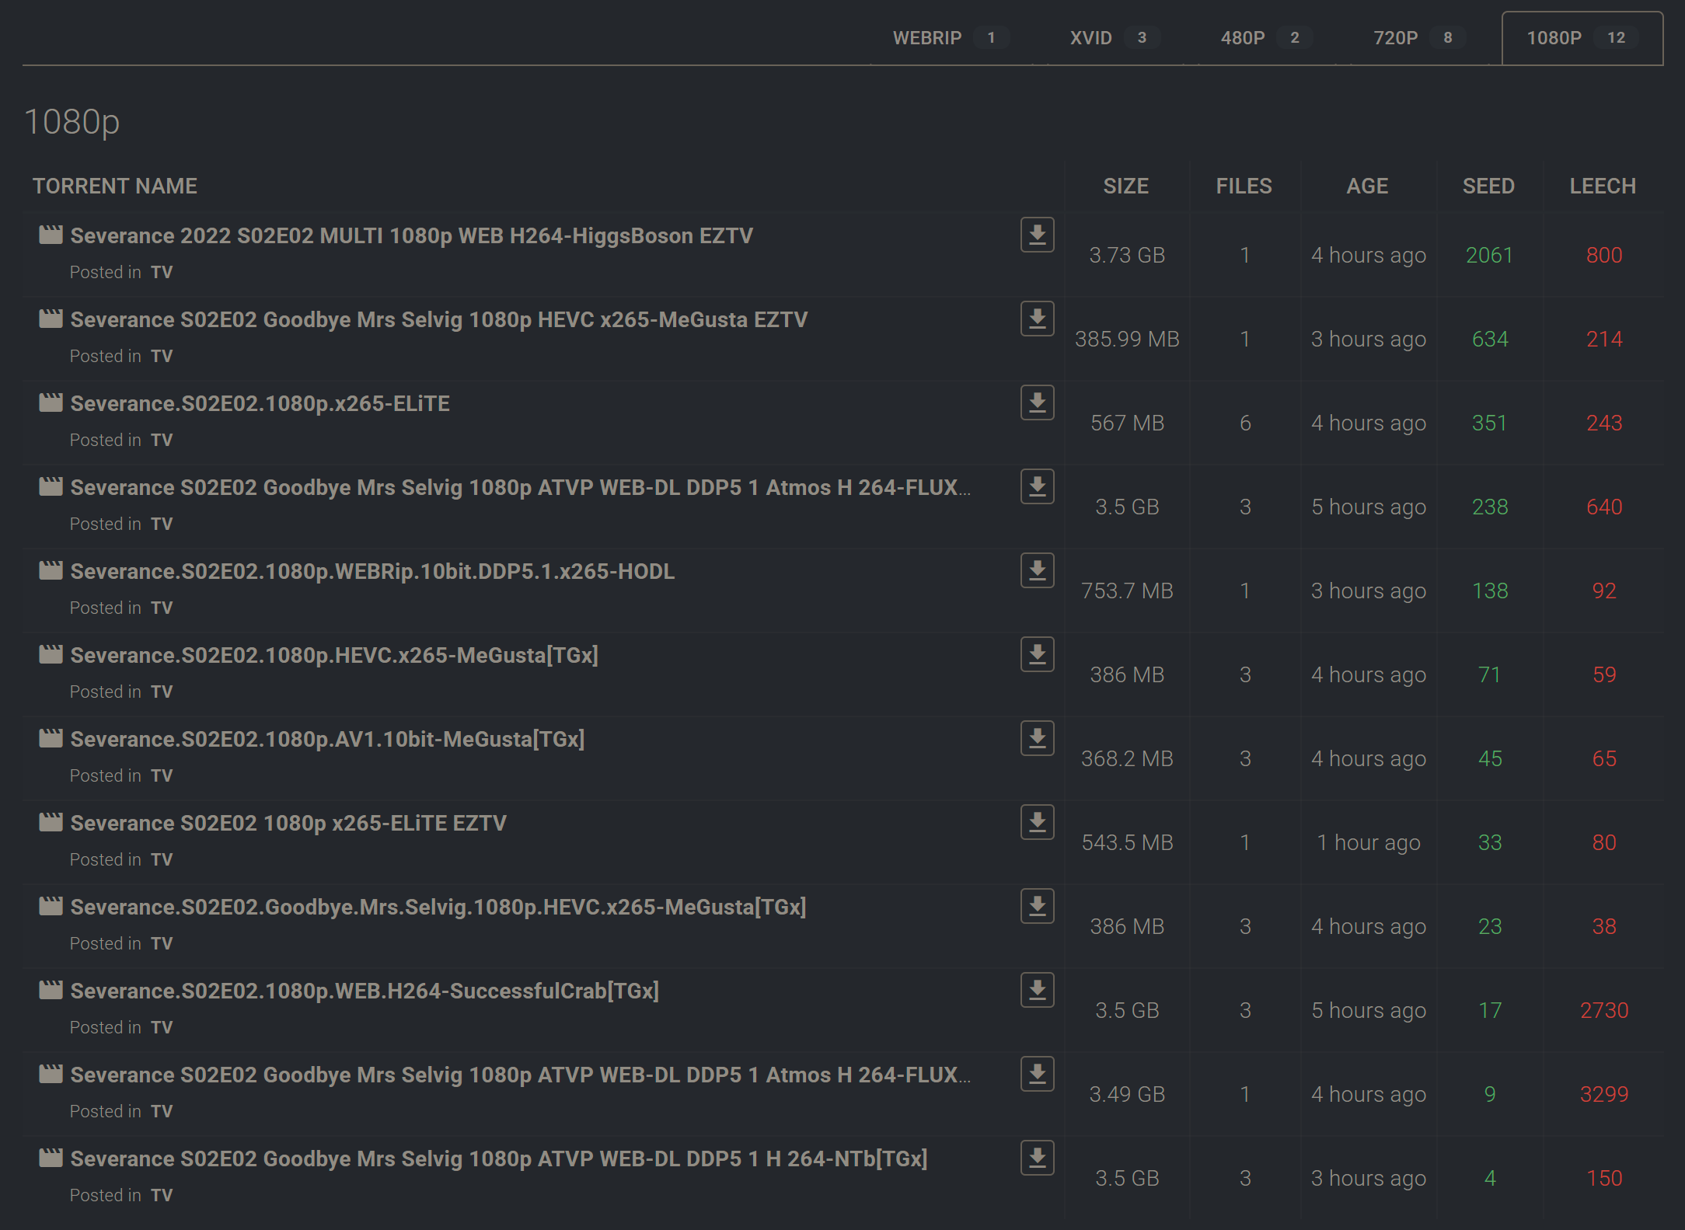Click the 385.99 MB size cell
Image resolution: width=1685 pixels, height=1230 pixels.
pos(1127,339)
